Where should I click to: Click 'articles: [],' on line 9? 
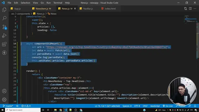point(46,27)
